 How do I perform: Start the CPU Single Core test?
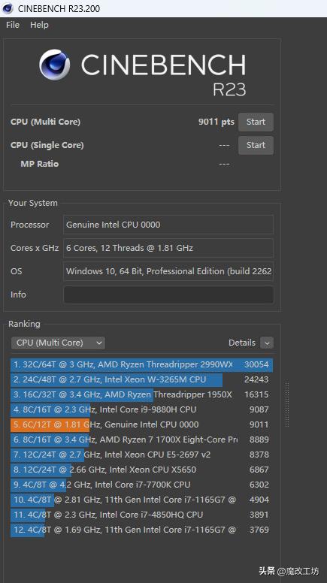(x=256, y=145)
